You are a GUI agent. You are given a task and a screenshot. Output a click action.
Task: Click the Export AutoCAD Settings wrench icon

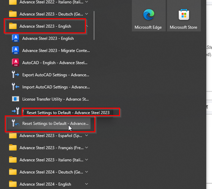(x=15, y=75)
